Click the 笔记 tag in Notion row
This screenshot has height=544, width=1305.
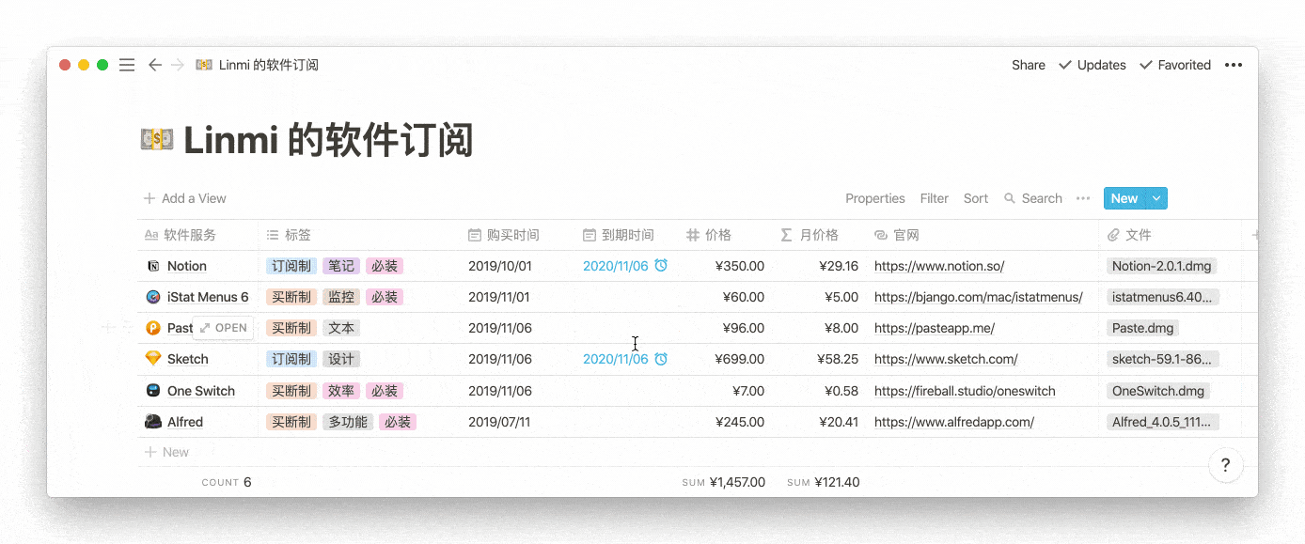pos(341,266)
